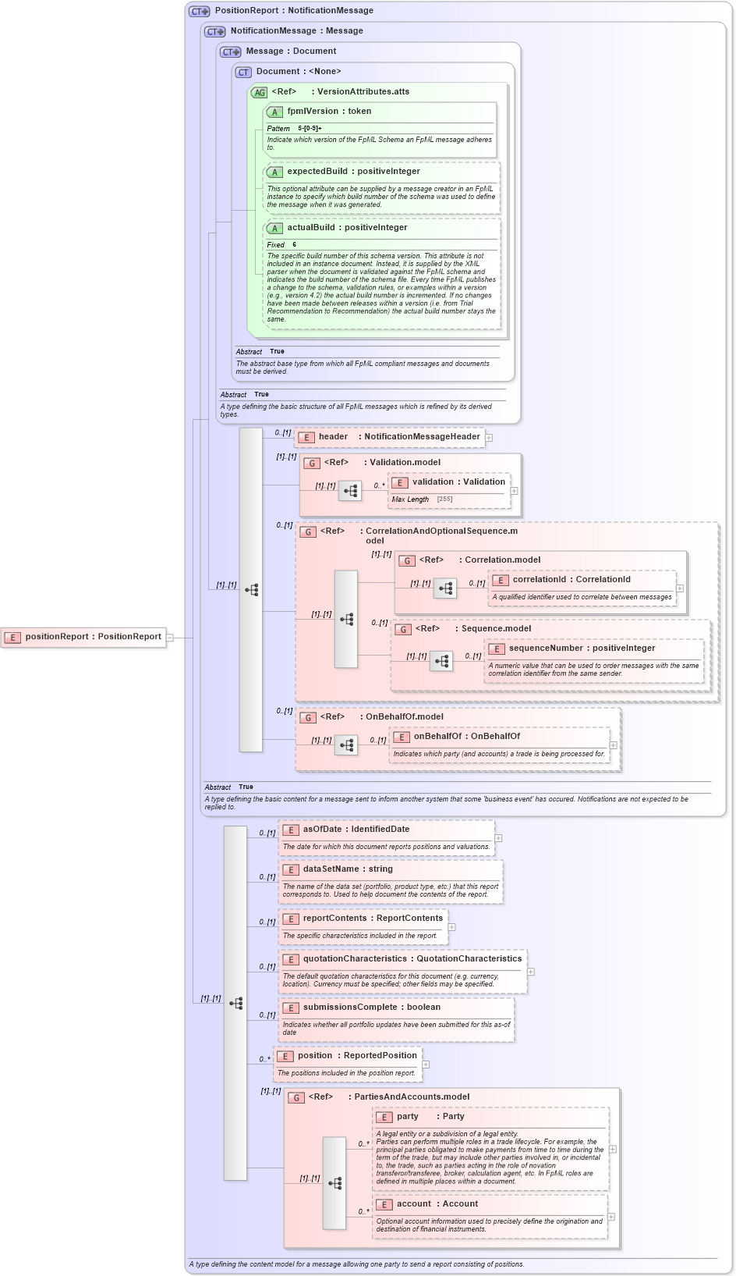This screenshot has height=1276, width=736.
Task: Select 'sequenceNumber : positiveInteger' label
Action: click(582, 649)
